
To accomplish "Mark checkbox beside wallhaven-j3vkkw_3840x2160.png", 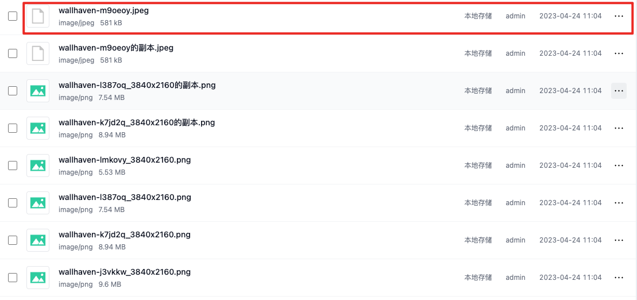I will [13, 278].
